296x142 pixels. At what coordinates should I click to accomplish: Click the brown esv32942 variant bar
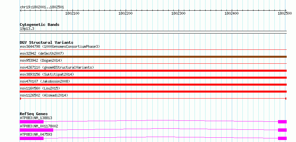coord(153,57)
